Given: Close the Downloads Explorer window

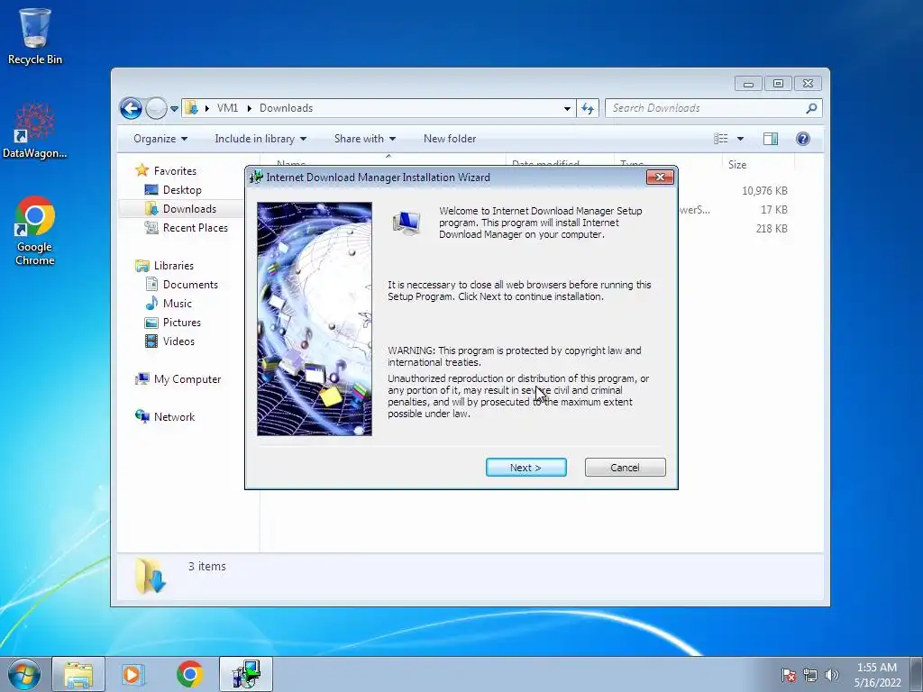Looking at the screenshot, I should tap(808, 84).
